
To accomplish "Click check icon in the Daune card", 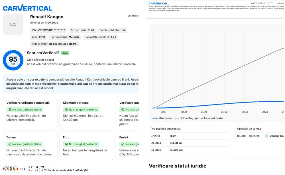I will (x=10, y=144).
